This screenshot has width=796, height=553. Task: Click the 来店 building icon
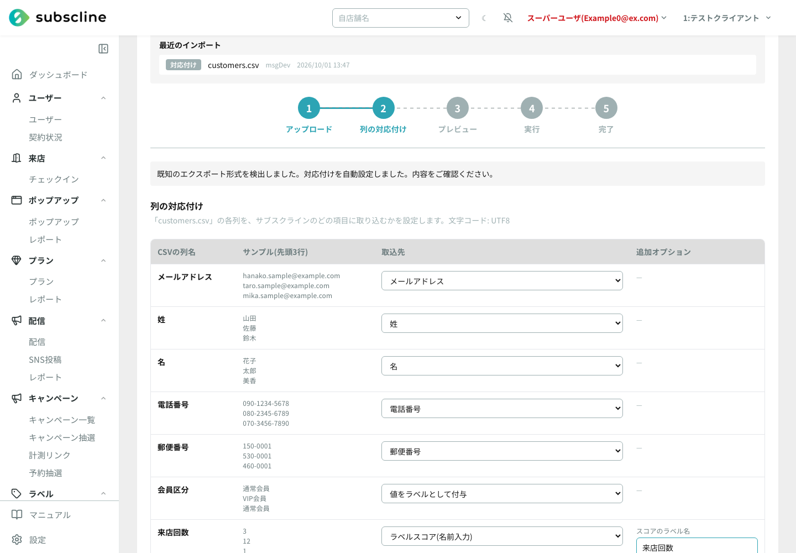(17, 158)
